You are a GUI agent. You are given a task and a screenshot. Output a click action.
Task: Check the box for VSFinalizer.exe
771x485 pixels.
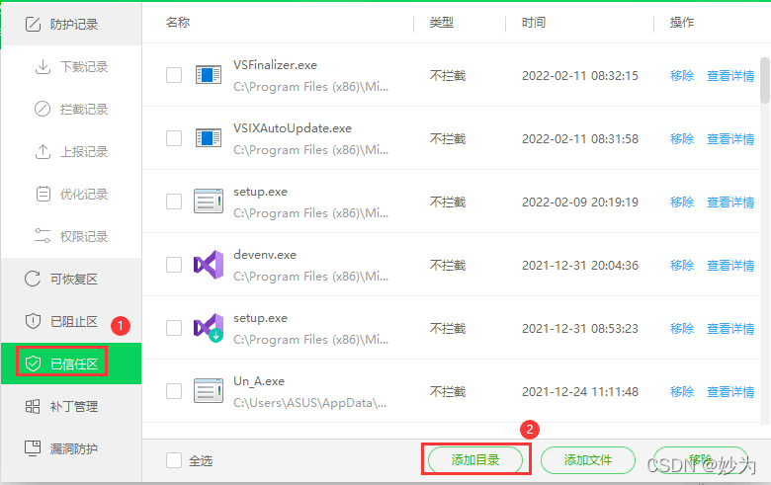point(174,75)
